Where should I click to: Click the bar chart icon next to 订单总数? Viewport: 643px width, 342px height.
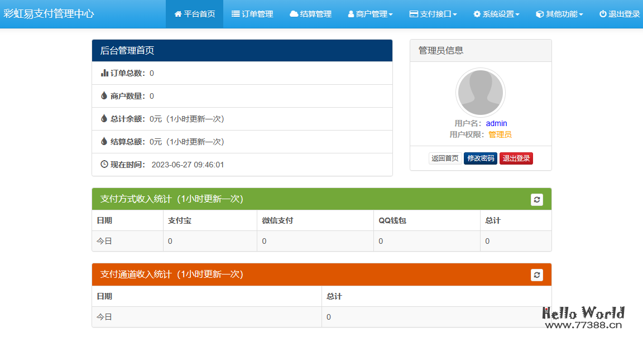click(104, 73)
